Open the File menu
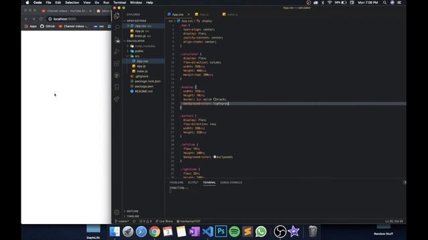 48,3
